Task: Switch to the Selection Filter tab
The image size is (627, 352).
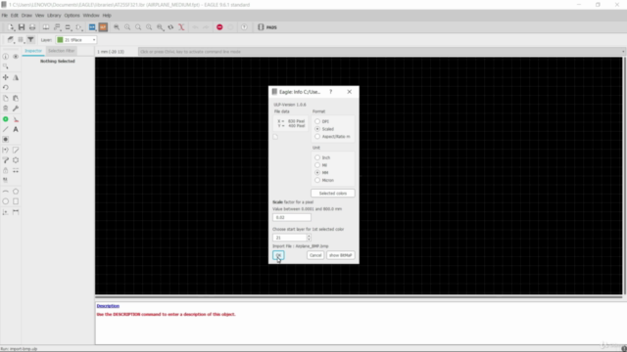Action: 61,51
